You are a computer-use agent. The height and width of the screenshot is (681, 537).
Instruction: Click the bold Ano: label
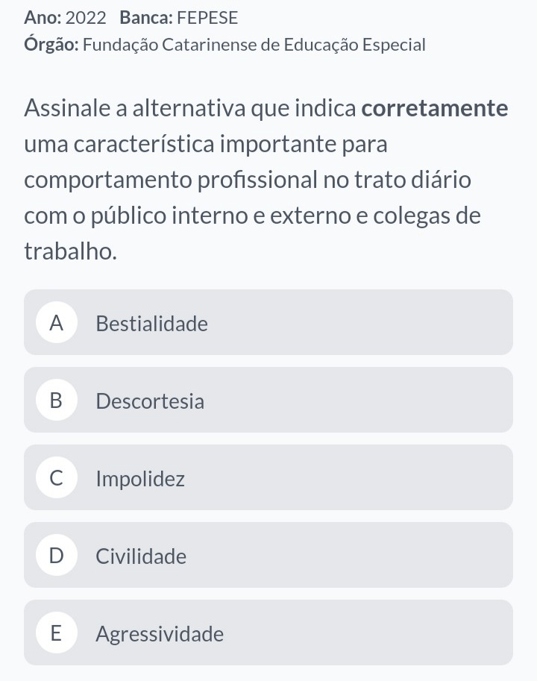tap(43, 17)
